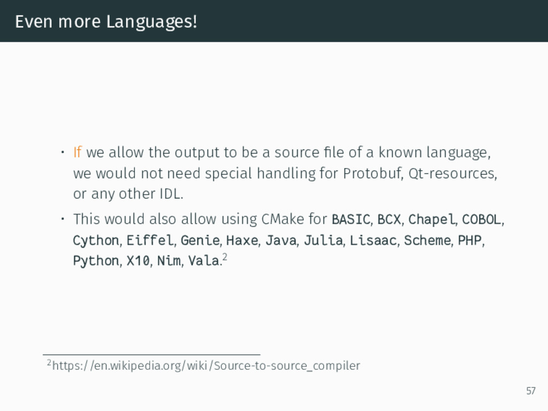The height and width of the screenshot is (411, 548).
Task: Click the word Qt-resources
Action: 452,173
